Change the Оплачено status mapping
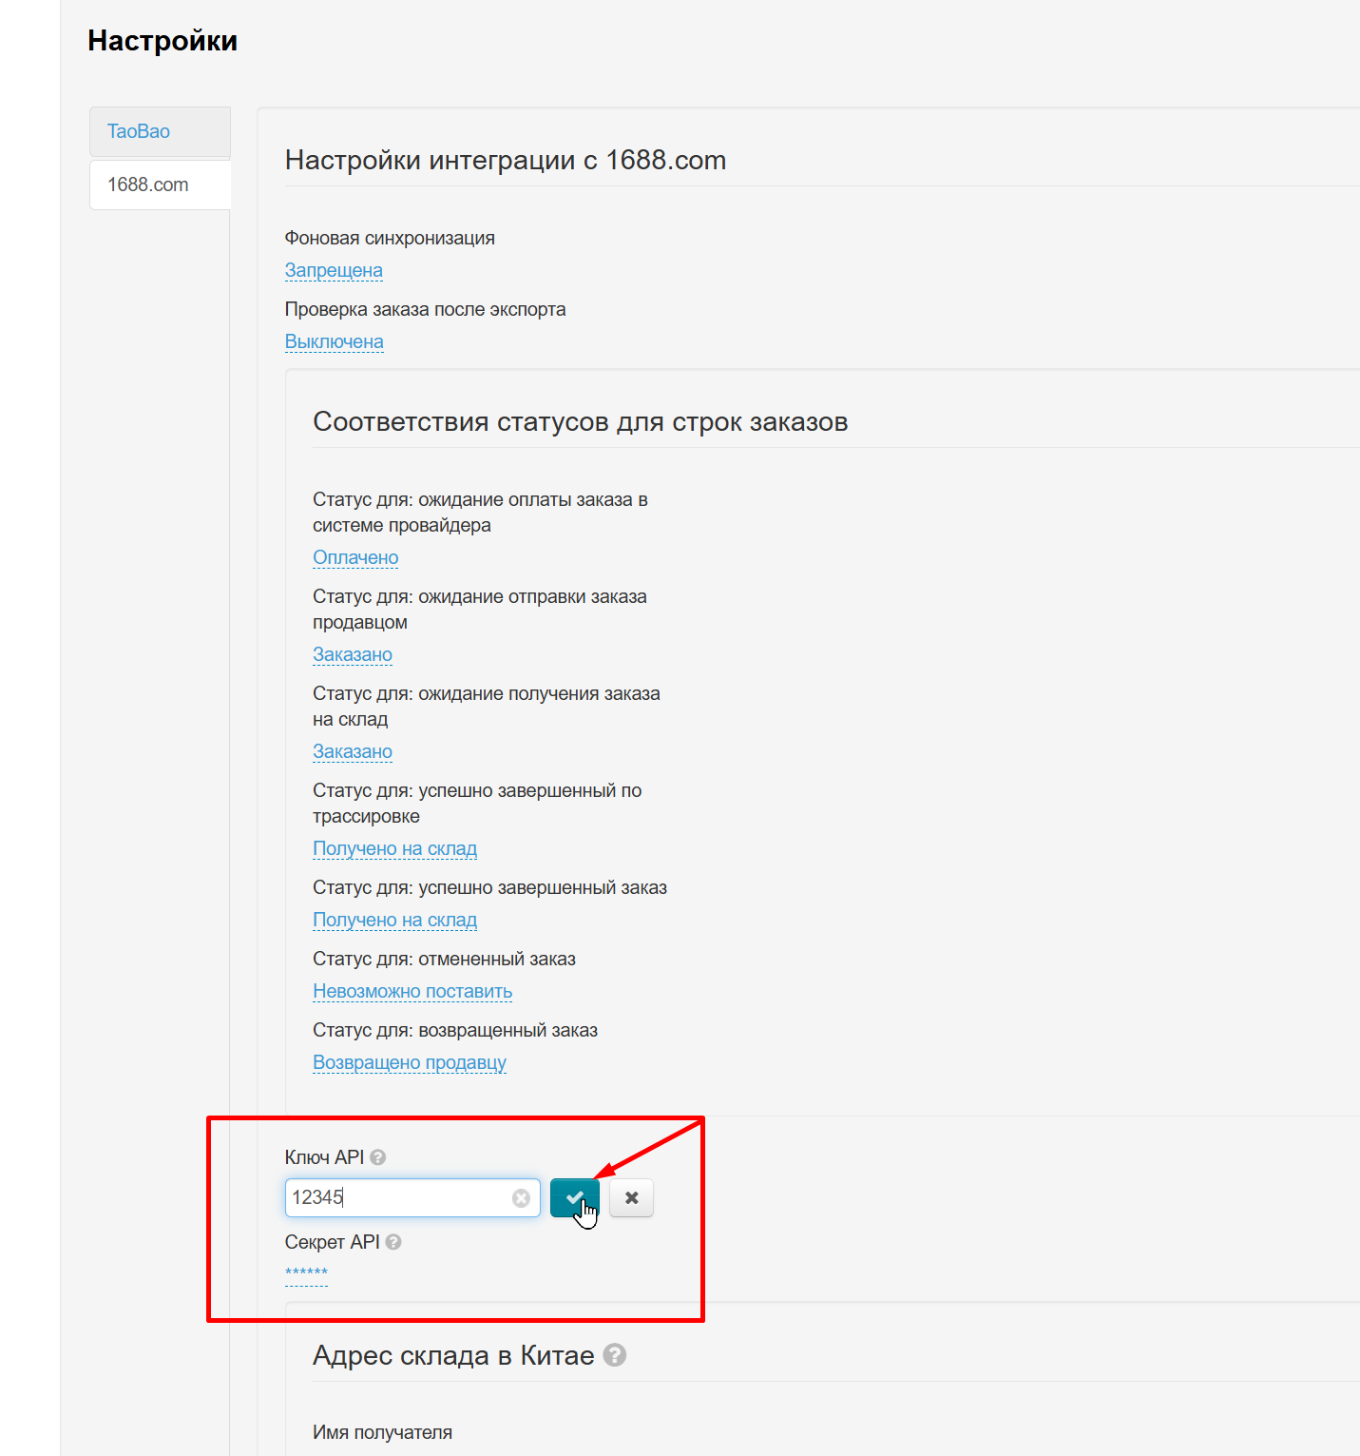1360x1456 pixels. pos(355,557)
